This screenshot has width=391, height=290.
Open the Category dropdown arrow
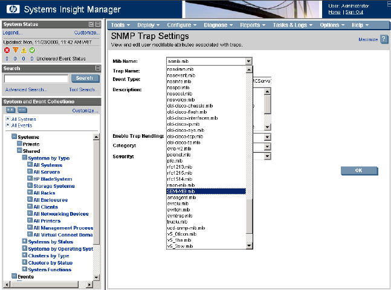267,146
